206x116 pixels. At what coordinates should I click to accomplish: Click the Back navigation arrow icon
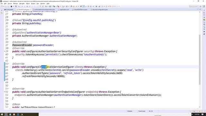[x=113, y=6]
